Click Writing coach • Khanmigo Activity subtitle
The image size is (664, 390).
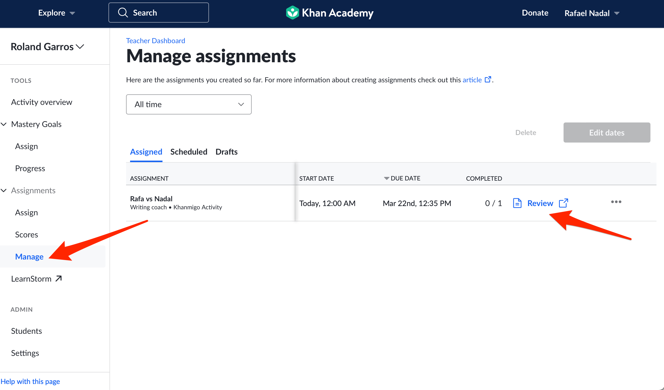tap(176, 207)
